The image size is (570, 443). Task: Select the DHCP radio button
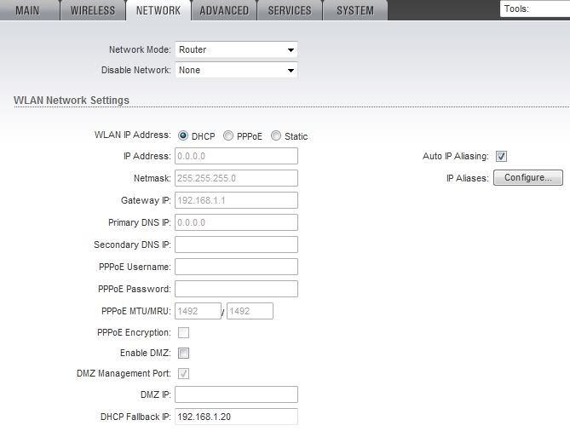(x=183, y=136)
